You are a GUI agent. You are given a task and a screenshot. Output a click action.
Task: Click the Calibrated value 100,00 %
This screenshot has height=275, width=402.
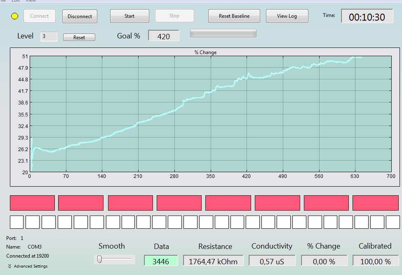coord(376,261)
